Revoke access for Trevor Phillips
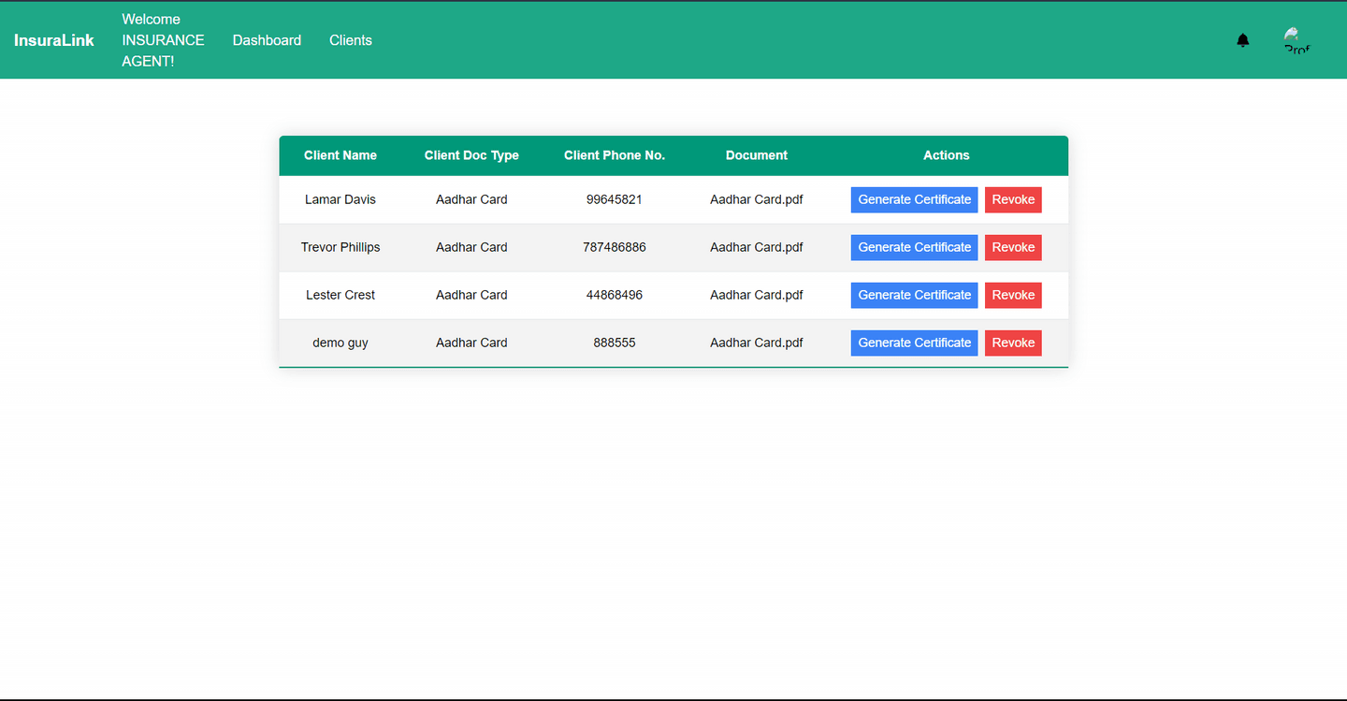The width and height of the screenshot is (1347, 701). pos(1013,247)
